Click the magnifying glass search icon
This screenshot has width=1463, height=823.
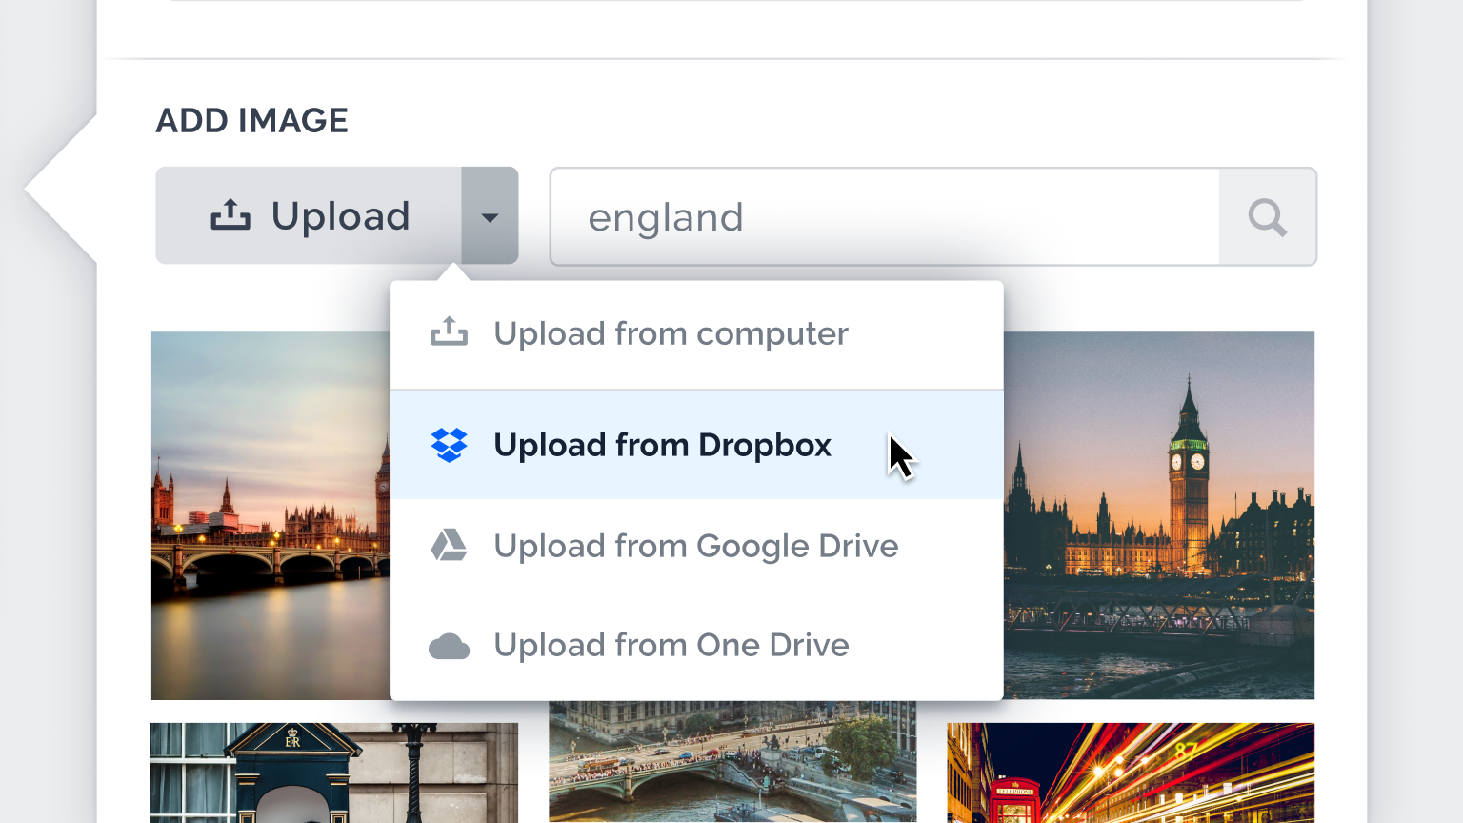(x=1267, y=217)
